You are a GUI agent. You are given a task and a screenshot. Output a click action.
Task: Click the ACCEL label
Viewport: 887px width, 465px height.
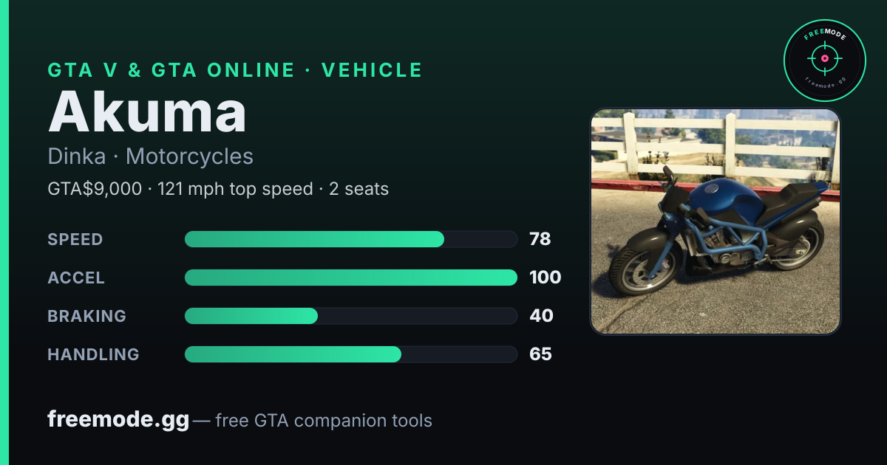click(x=76, y=278)
